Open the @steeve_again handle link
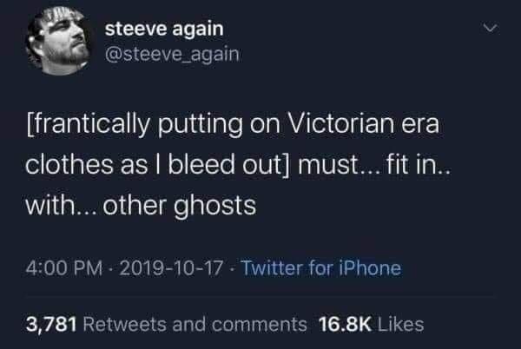 click(172, 55)
